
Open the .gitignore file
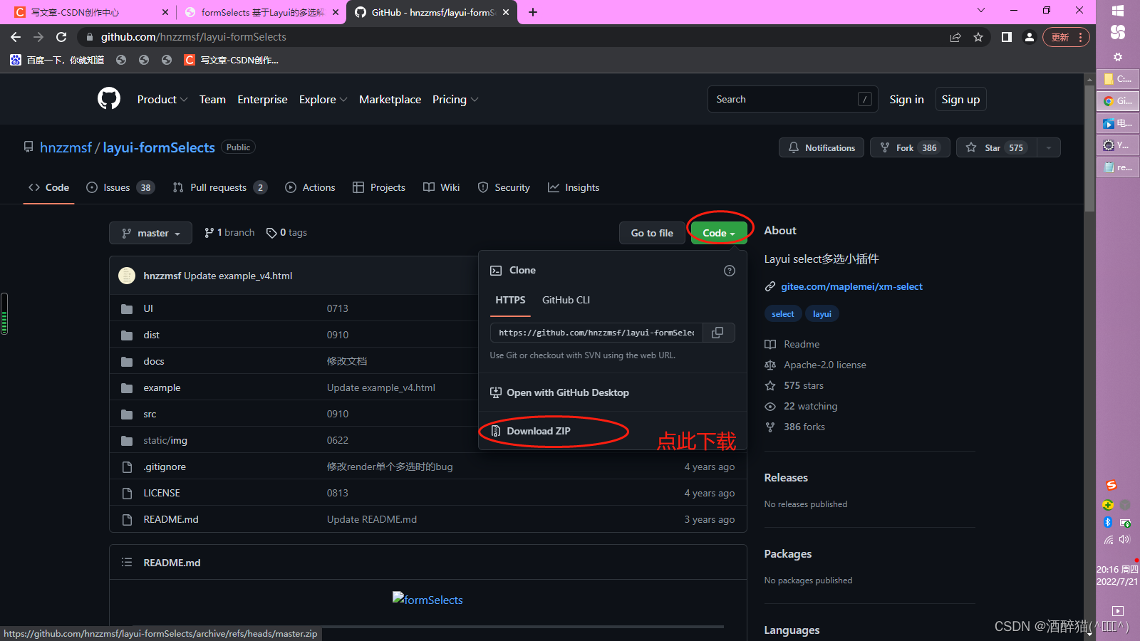click(x=165, y=467)
